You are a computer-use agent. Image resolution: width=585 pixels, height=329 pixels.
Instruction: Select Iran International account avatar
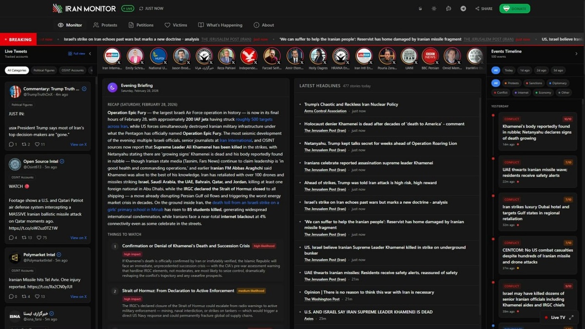click(112, 57)
